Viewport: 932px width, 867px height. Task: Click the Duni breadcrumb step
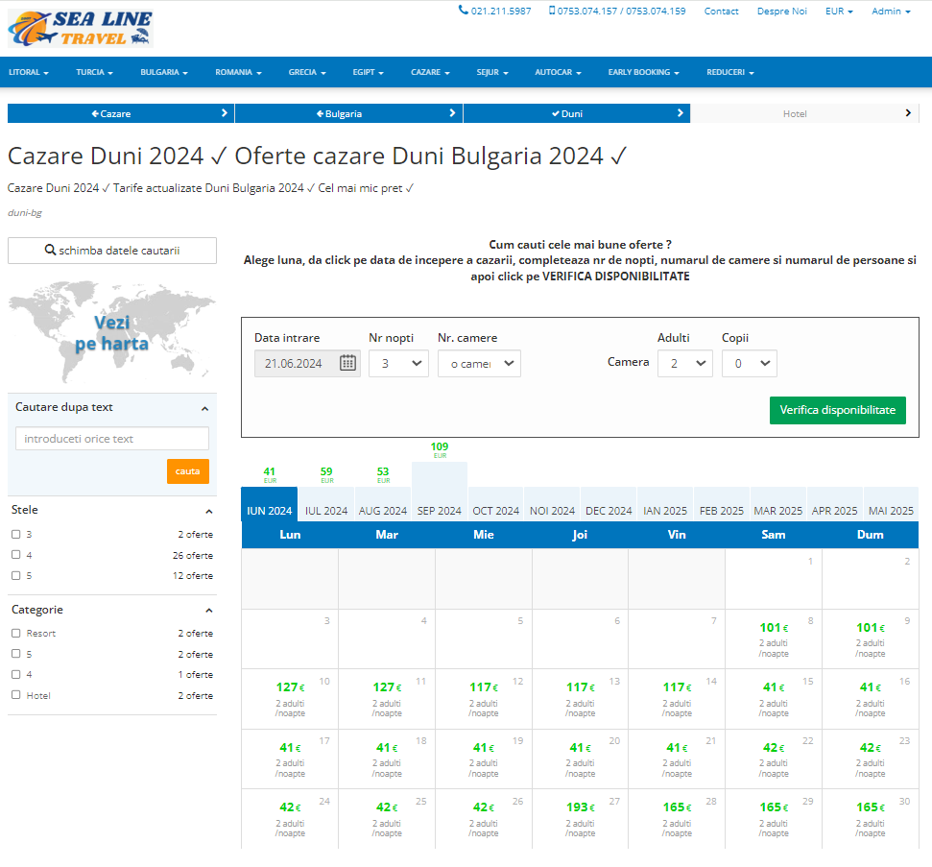pyautogui.click(x=577, y=113)
